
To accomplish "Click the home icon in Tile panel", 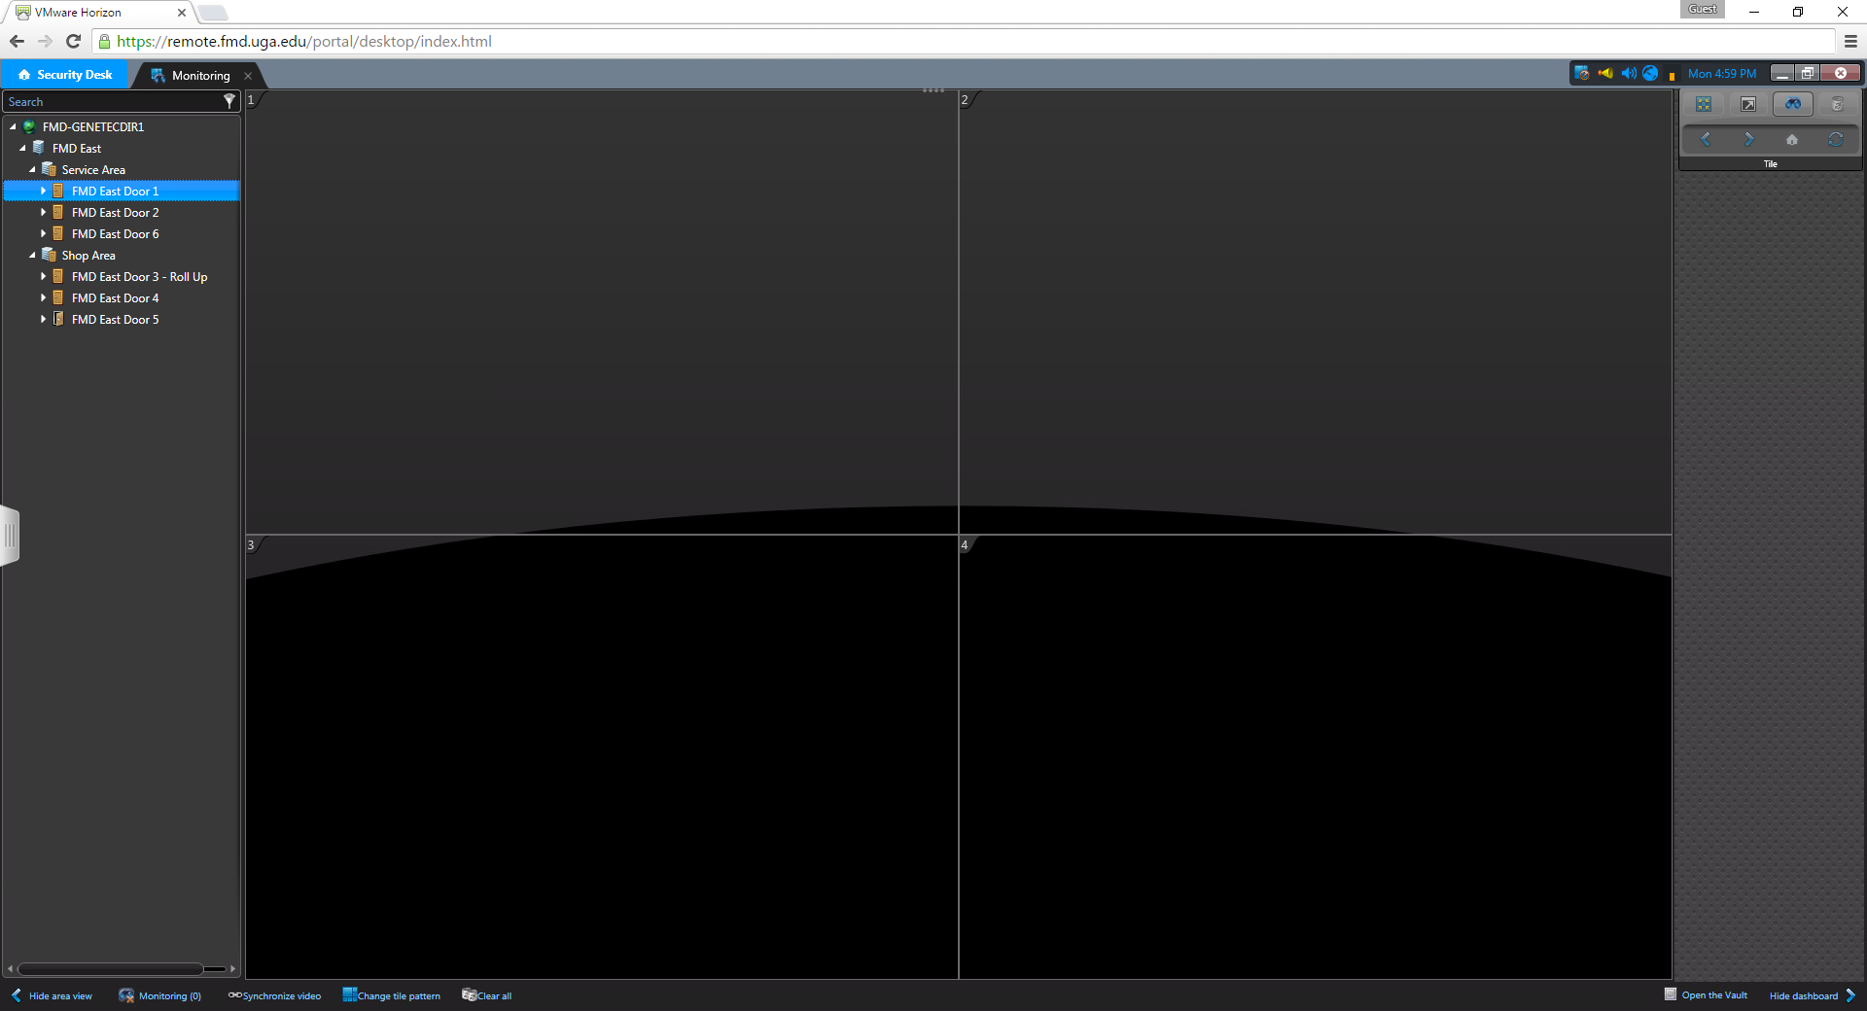I will pyautogui.click(x=1791, y=140).
